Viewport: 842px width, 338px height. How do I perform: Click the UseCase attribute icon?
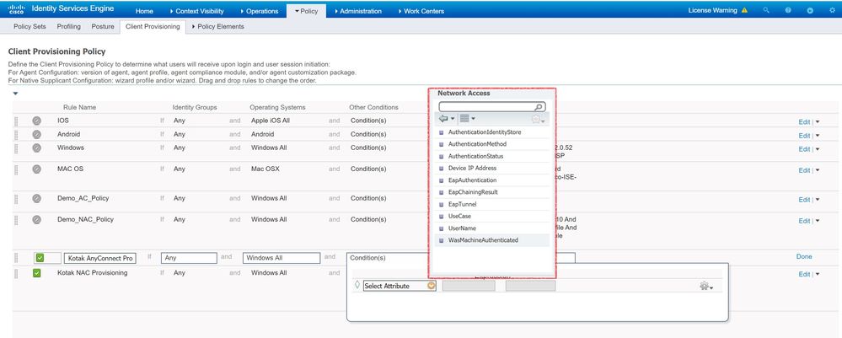(x=442, y=217)
